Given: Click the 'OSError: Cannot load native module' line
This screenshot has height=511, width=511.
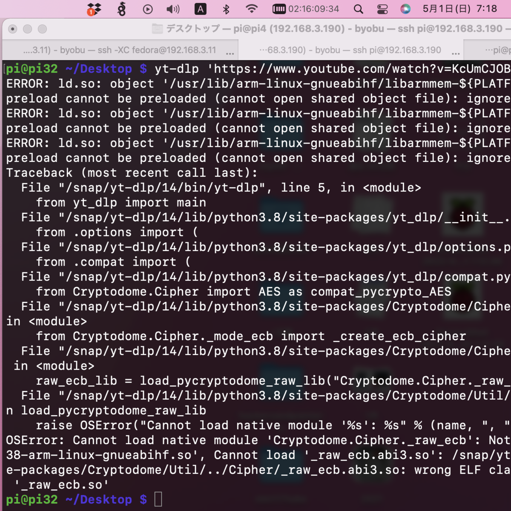Looking at the screenshot, I should click(x=258, y=441).
